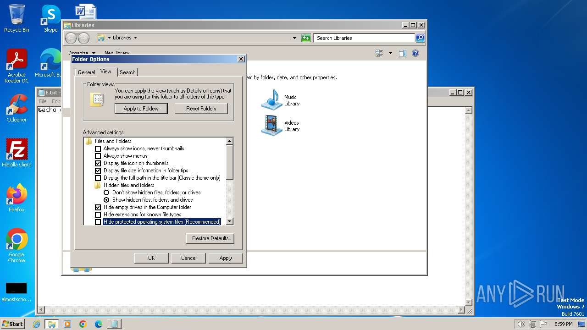Viewport: 587px width, 330px height.
Task: Check Hide protected operating system files
Action: click(x=98, y=222)
